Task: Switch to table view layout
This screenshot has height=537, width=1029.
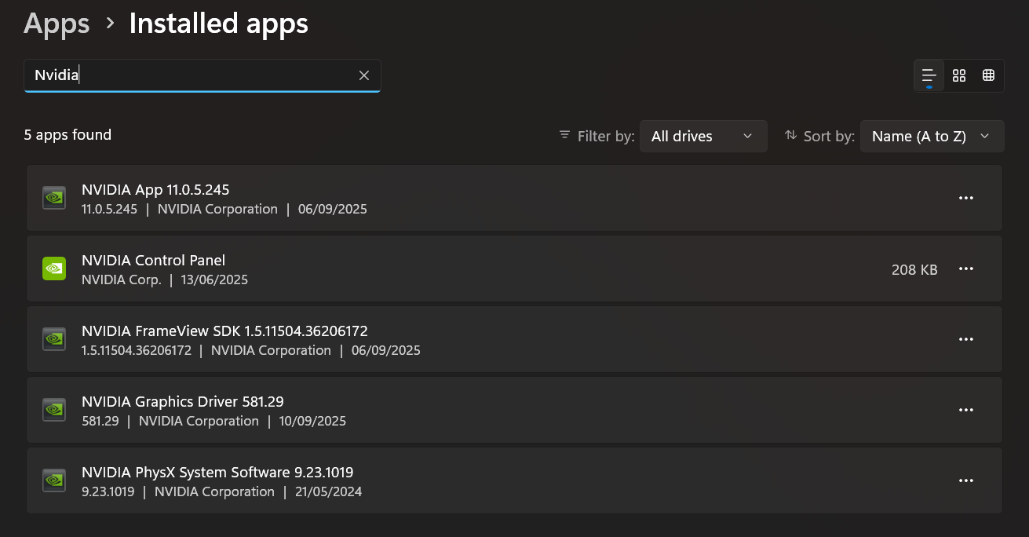Action: [x=988, y=75]
